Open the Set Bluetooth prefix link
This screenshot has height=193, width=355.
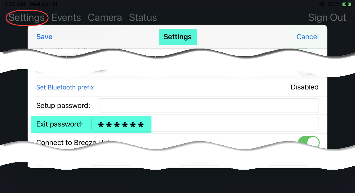[65, 87]
